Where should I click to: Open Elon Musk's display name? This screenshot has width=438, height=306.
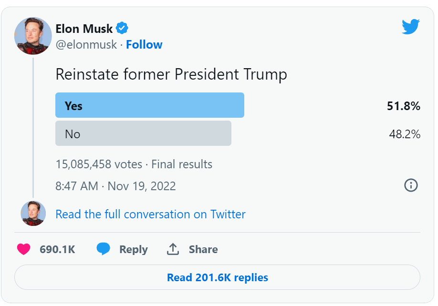click(83, 29)
